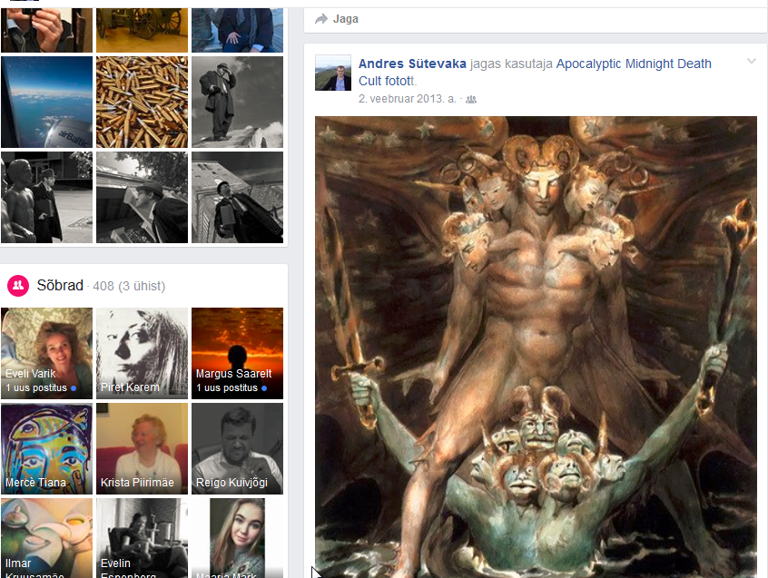Open the shared dragon painting image
768x578 pixels.
tap(536, 347)
